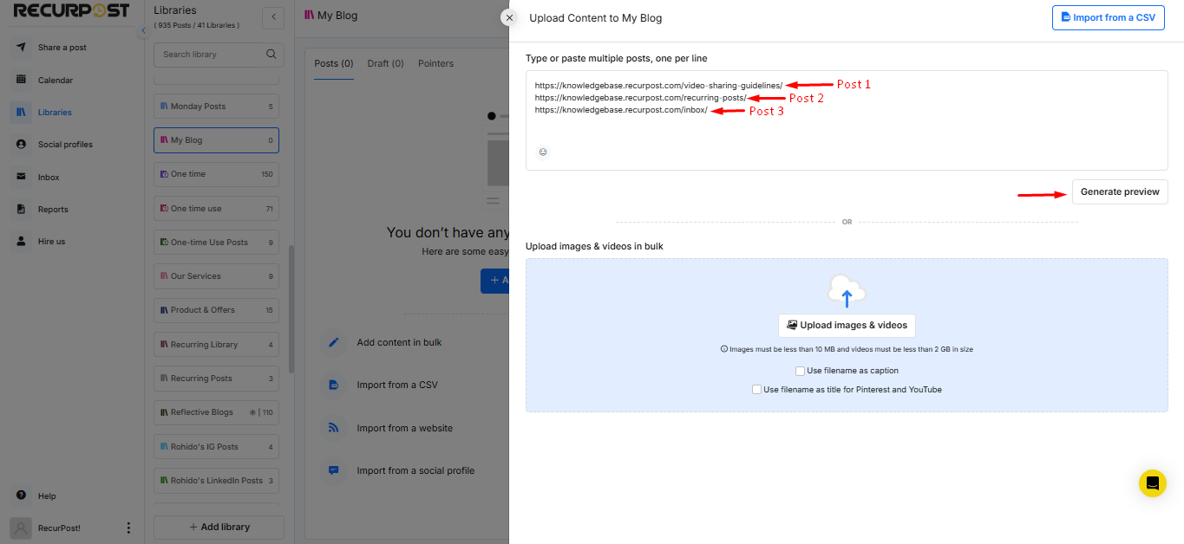Select the One time library
The height and width of the screenshot is (544, 1184).
point(216,174)
